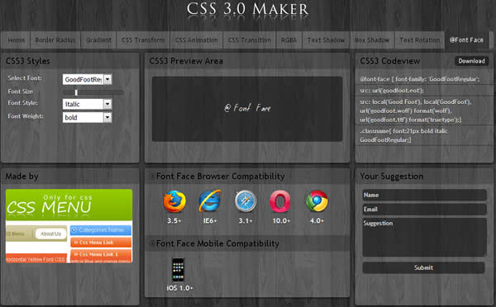The height and width of the screenshot is (307, 496).
Task: Click the Chrome 4.0+ icon
Action: [x=317, y=201]
